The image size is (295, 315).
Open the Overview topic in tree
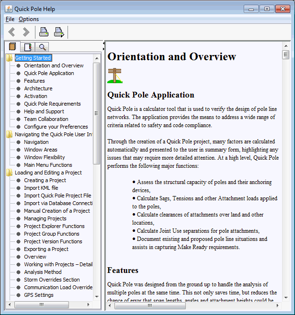[x=35, y=257]
